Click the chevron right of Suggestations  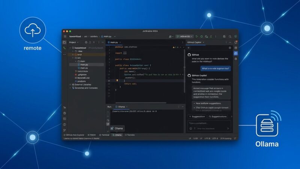click(x=231, y=116)
